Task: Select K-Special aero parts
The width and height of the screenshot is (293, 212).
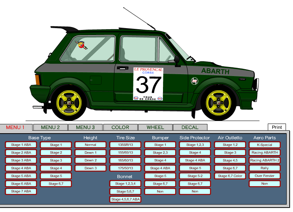Action: click(264, 145)
